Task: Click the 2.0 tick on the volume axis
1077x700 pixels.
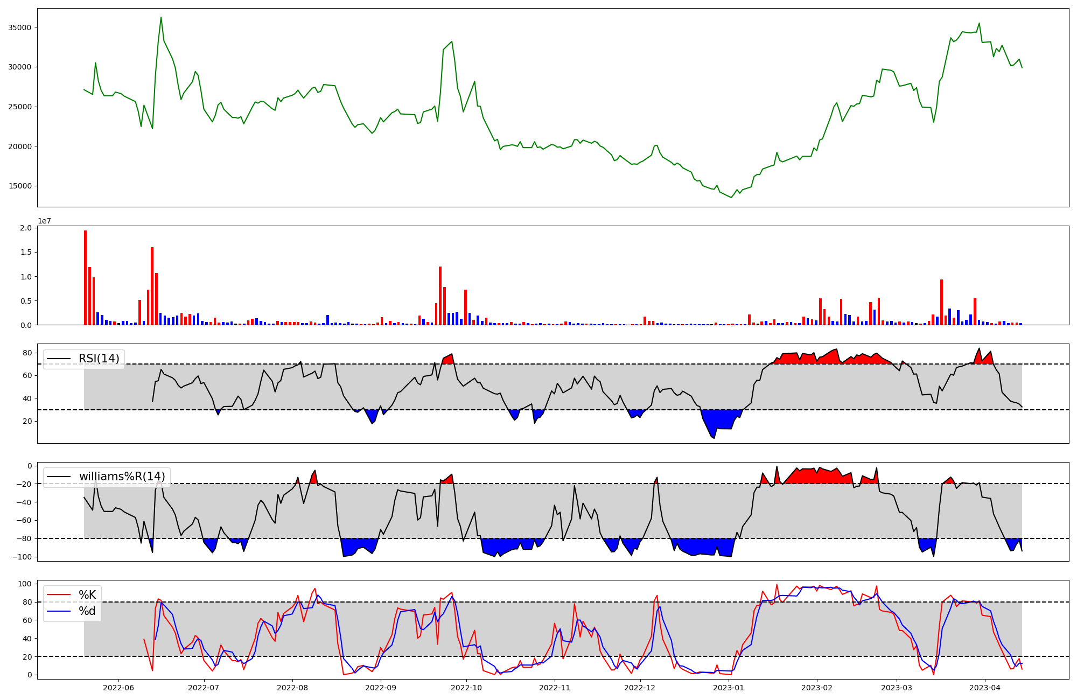Action: [26, 228]
